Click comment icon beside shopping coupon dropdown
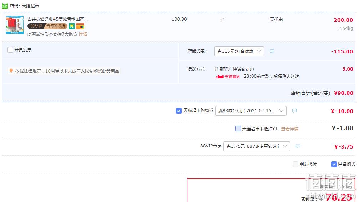Screen dimensions: 359x202 (294, 111)
